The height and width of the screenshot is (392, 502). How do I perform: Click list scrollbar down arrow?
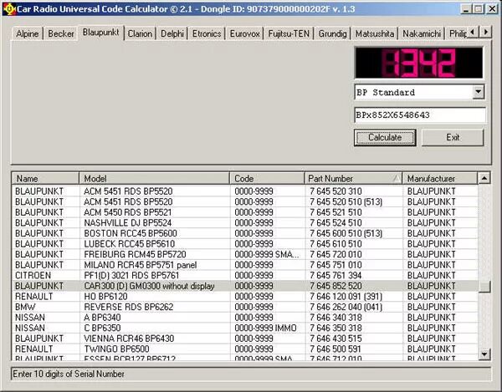click(484, 354)
